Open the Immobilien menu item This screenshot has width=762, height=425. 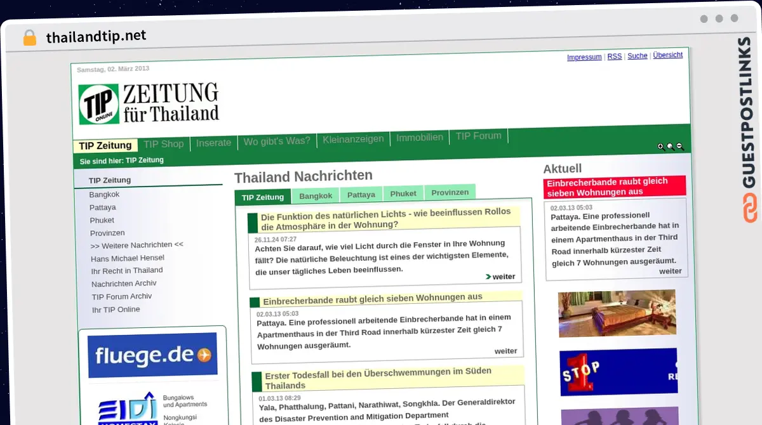tap(420, 137)
